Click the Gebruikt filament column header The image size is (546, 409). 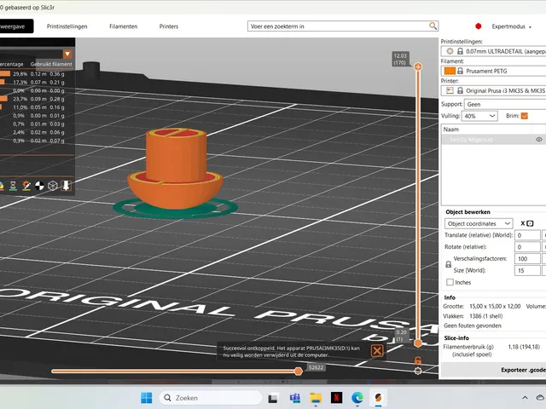[x=51, y=65]
